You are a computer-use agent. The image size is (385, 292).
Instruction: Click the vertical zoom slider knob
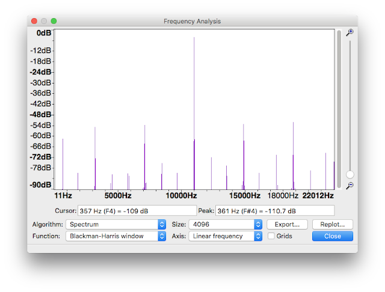350,175
